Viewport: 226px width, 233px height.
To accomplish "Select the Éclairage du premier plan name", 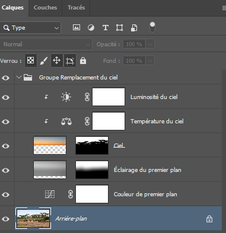I will [x=148, y=170].
